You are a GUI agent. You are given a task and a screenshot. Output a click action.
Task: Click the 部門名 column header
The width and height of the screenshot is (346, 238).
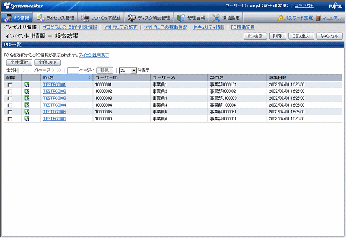pyautogui.click(x=237, y=77)
